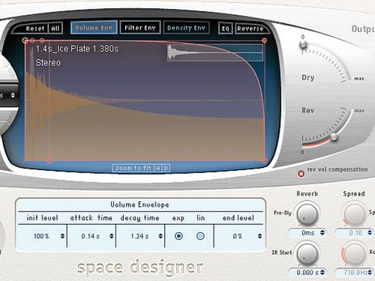
Task: Click the bottom attack time envelope node
Action: tap(49, 160)
